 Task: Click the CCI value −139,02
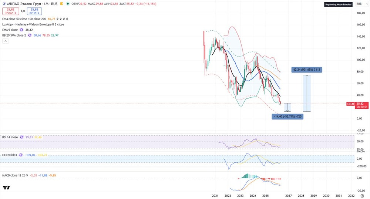pyautogui.click(x=30, y=155)
